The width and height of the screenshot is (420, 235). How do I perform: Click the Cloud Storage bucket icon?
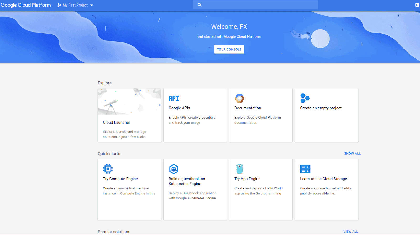coord(305,169)
